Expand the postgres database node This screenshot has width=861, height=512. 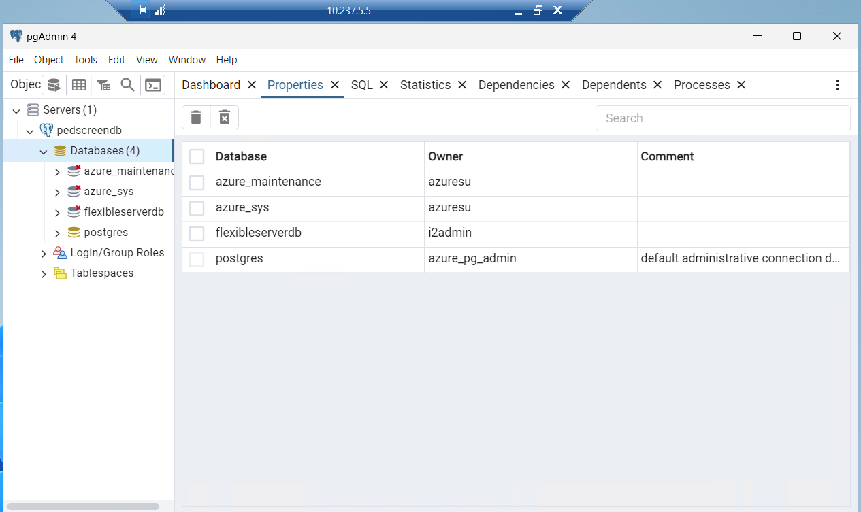pyautogui.click(x=57, y=233)
